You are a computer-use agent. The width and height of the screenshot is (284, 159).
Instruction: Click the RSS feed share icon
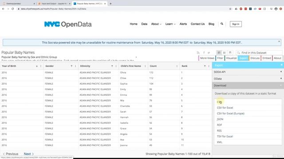pos(198,53)
